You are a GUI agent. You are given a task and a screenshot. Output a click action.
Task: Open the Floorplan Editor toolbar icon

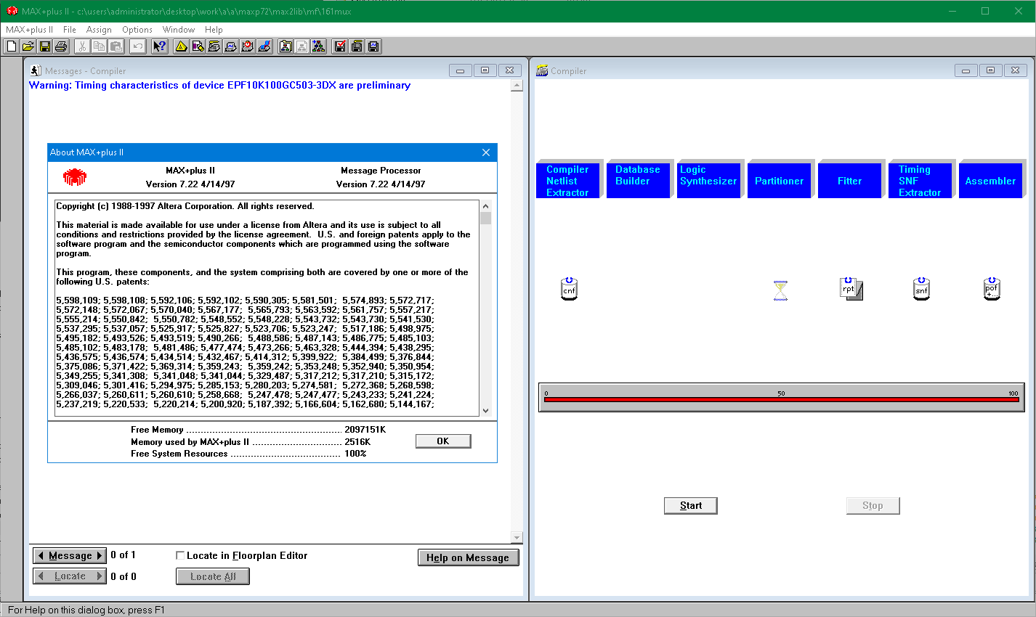(x=198, y=46)
